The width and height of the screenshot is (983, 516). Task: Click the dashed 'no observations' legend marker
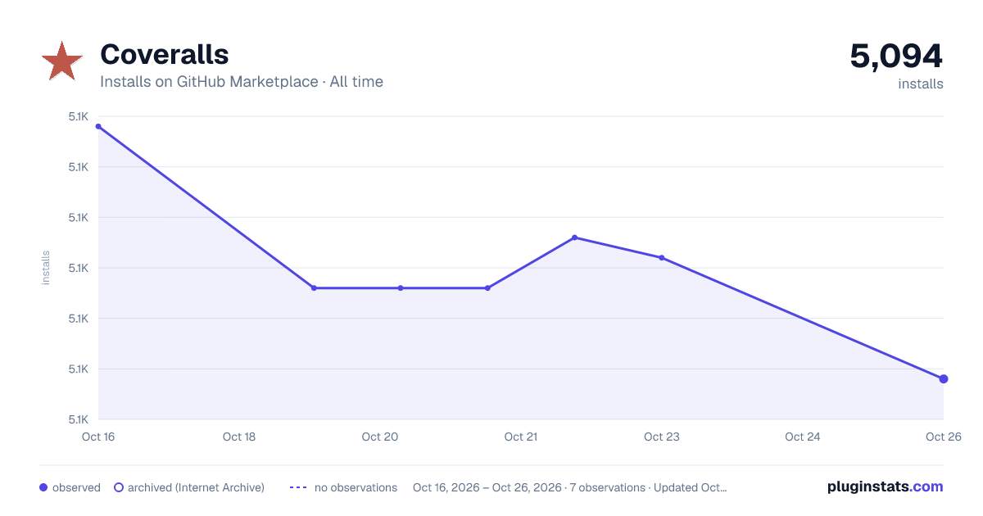298,487
